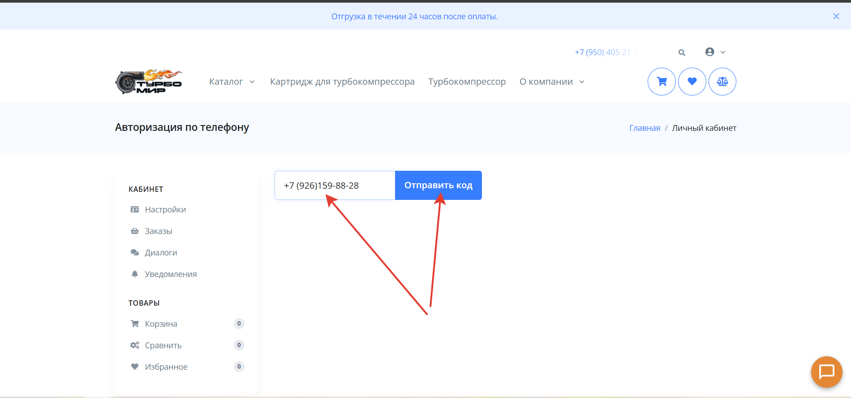Viewport: 851px width, 398px height.
Task: Go to home via Турбо Мир logo
Action: coord(149,82)
